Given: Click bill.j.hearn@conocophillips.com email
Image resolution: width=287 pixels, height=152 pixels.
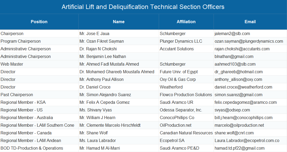Looking at the screenshot, I should 244,118.
